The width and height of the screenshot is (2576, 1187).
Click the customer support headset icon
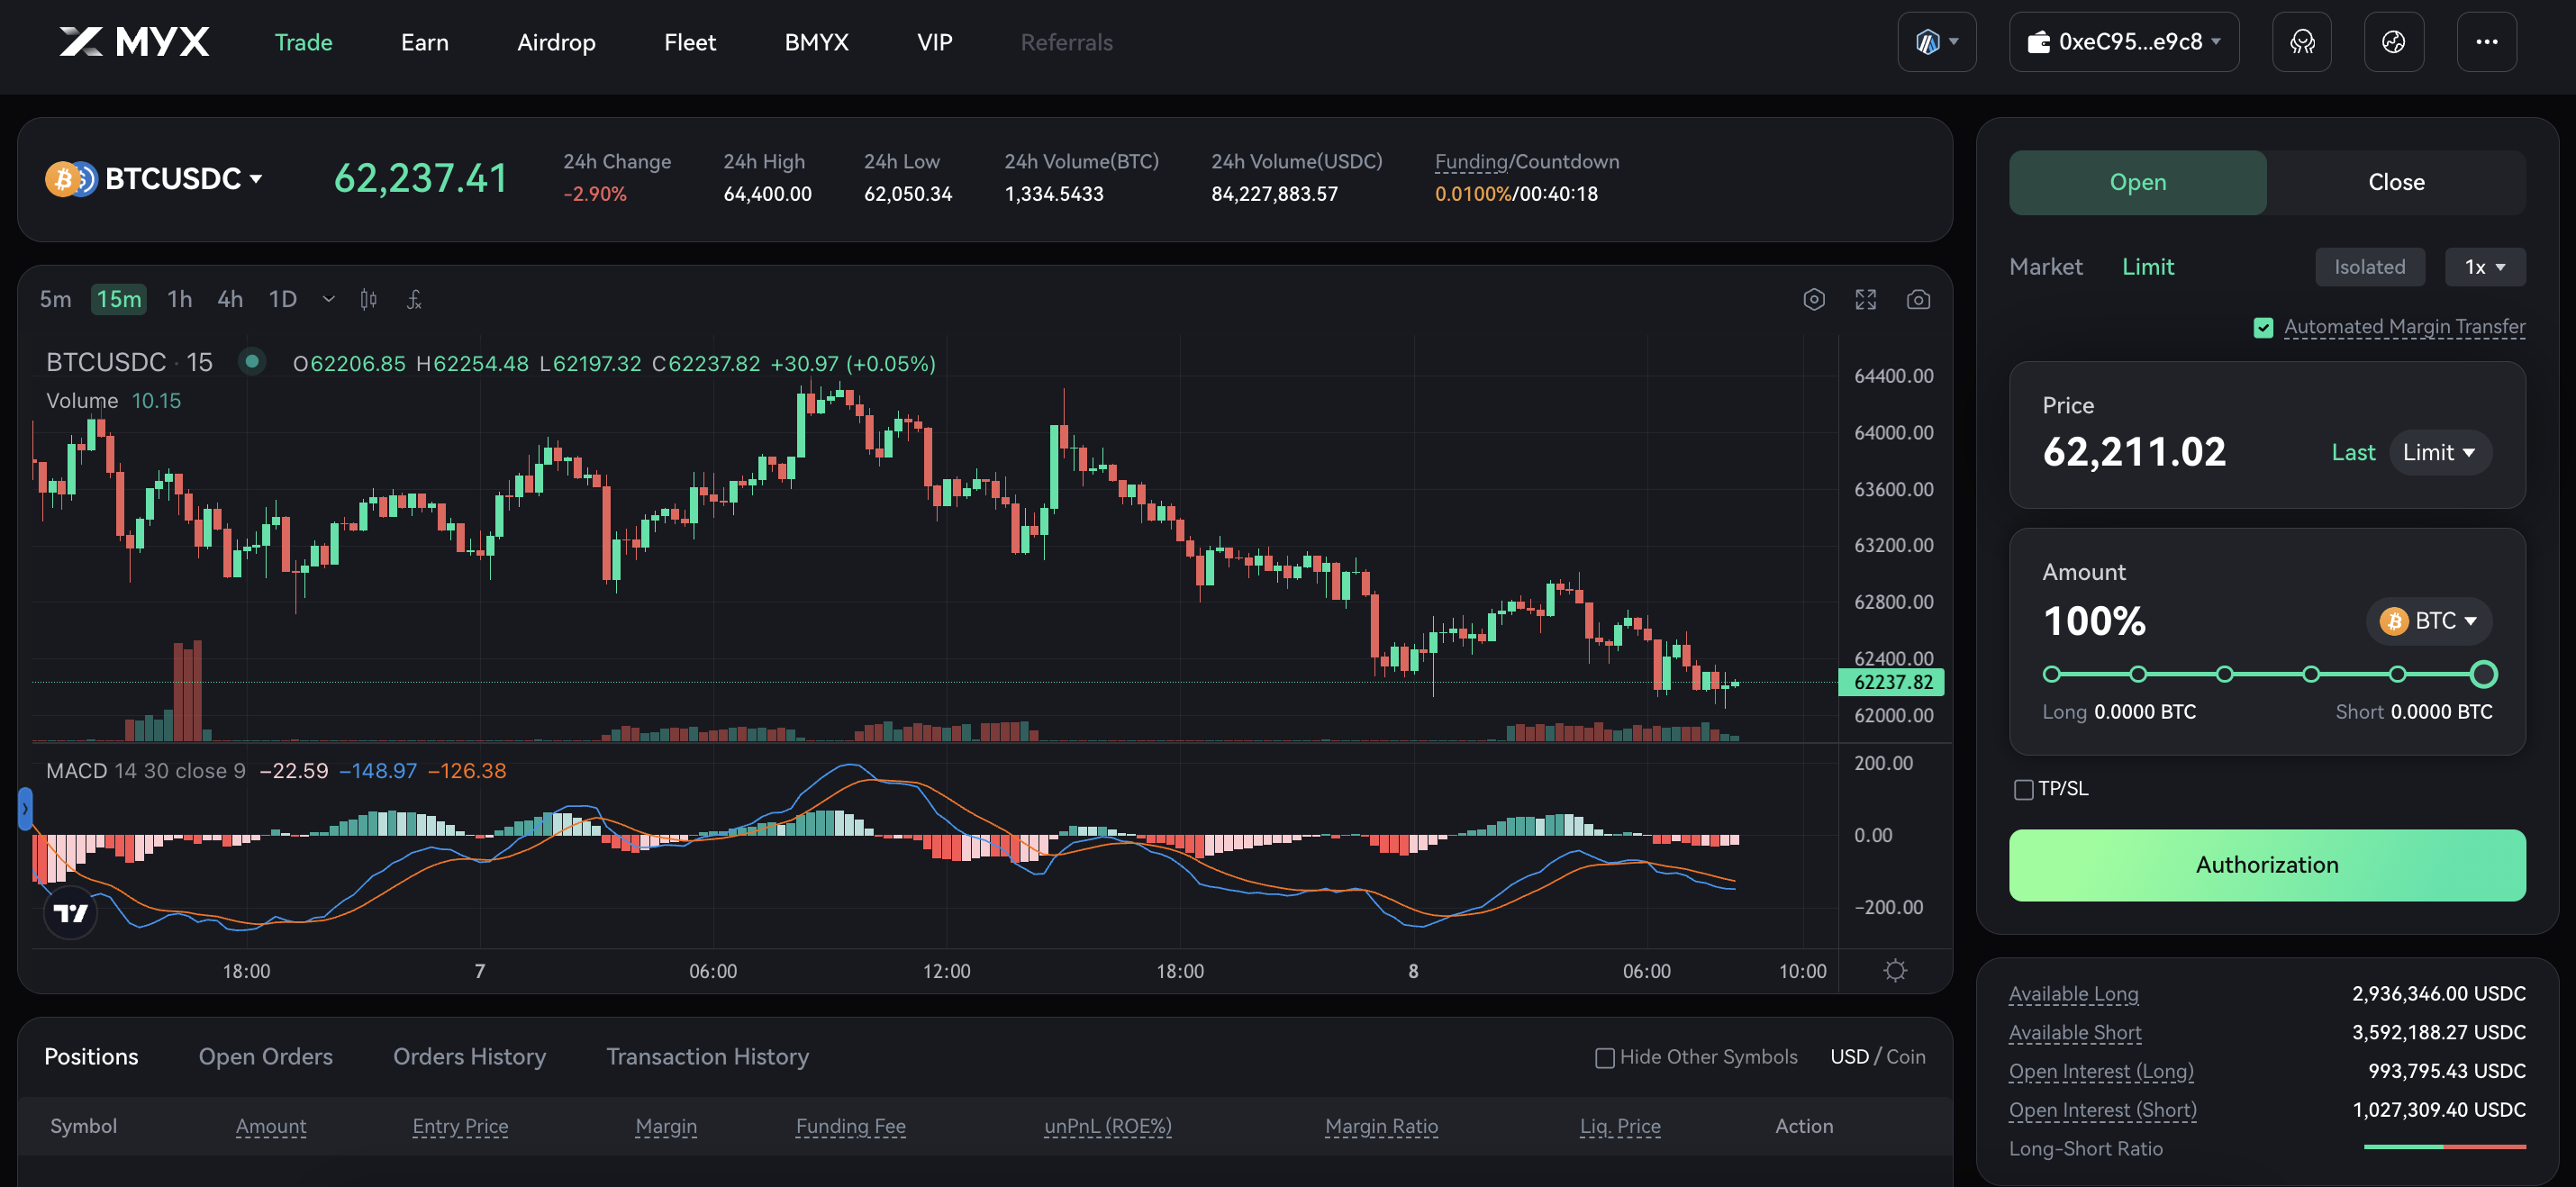2301,42
